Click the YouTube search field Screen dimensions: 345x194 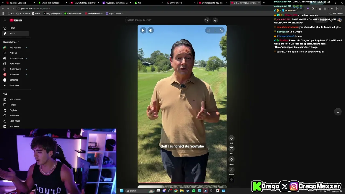(x=165, y=20)
